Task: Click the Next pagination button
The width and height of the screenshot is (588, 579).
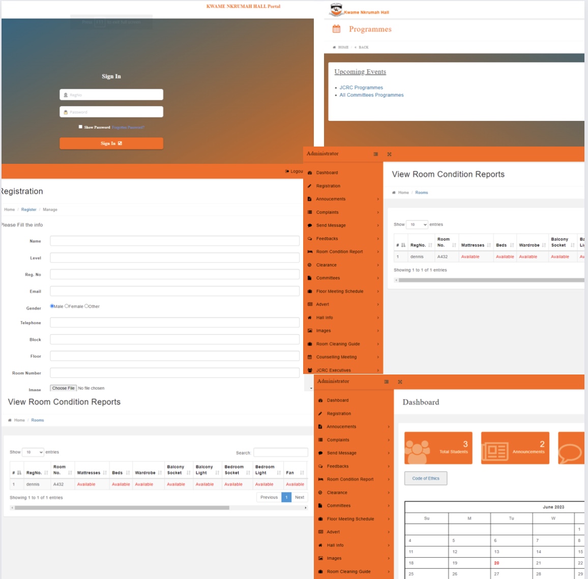Action: click(x=299, y=497)
